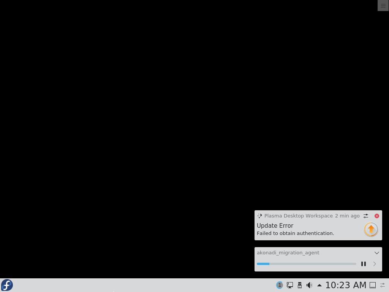389x292 pixels.
Task: Click the Show Desktop panel icon
Action: [373, 285]
